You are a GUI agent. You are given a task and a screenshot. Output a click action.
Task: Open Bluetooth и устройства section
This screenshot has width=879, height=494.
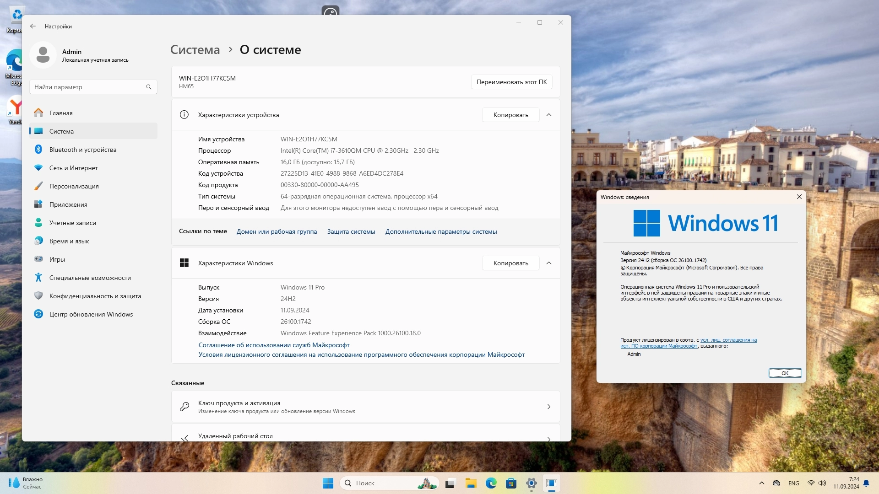pyautogui.click(x=82, y=150)
